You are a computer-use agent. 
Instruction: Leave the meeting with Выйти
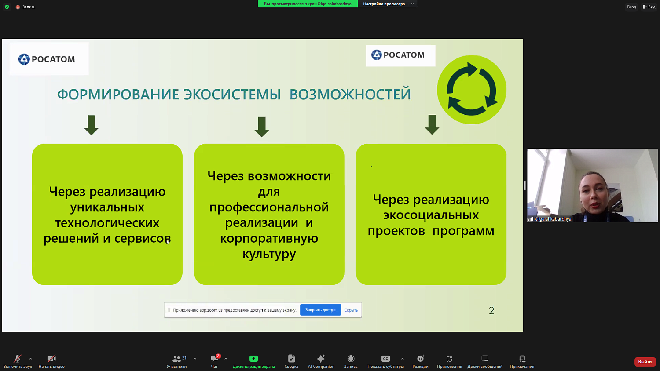[644, 361]
